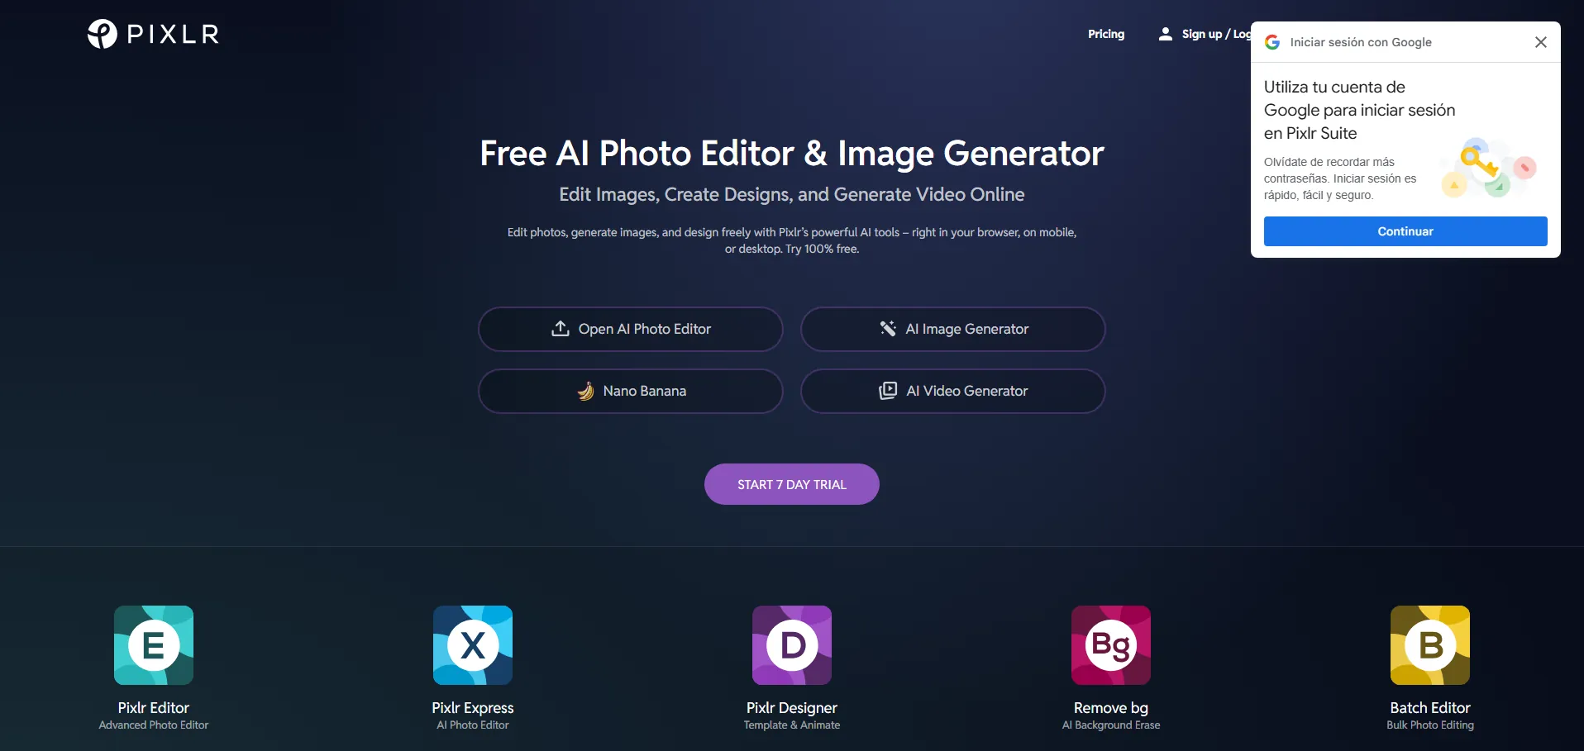
Task: Start the 7 day trial
Action: (x=792, y=484)
